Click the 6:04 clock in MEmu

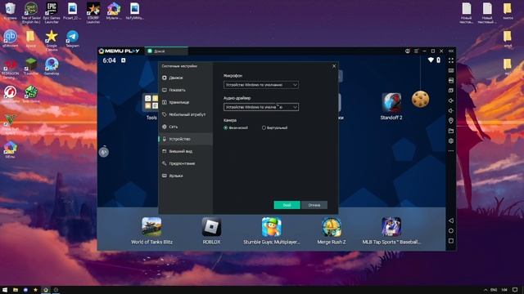pyautogui.click(x=109, y=60)
